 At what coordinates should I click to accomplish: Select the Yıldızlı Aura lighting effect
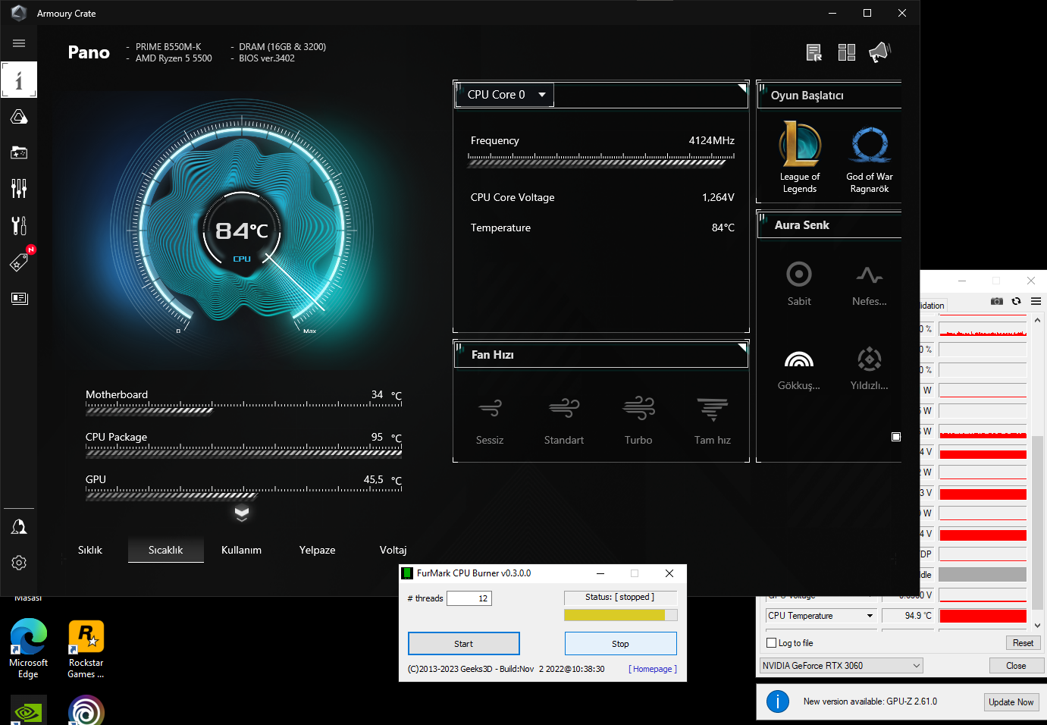coord(870,369)
